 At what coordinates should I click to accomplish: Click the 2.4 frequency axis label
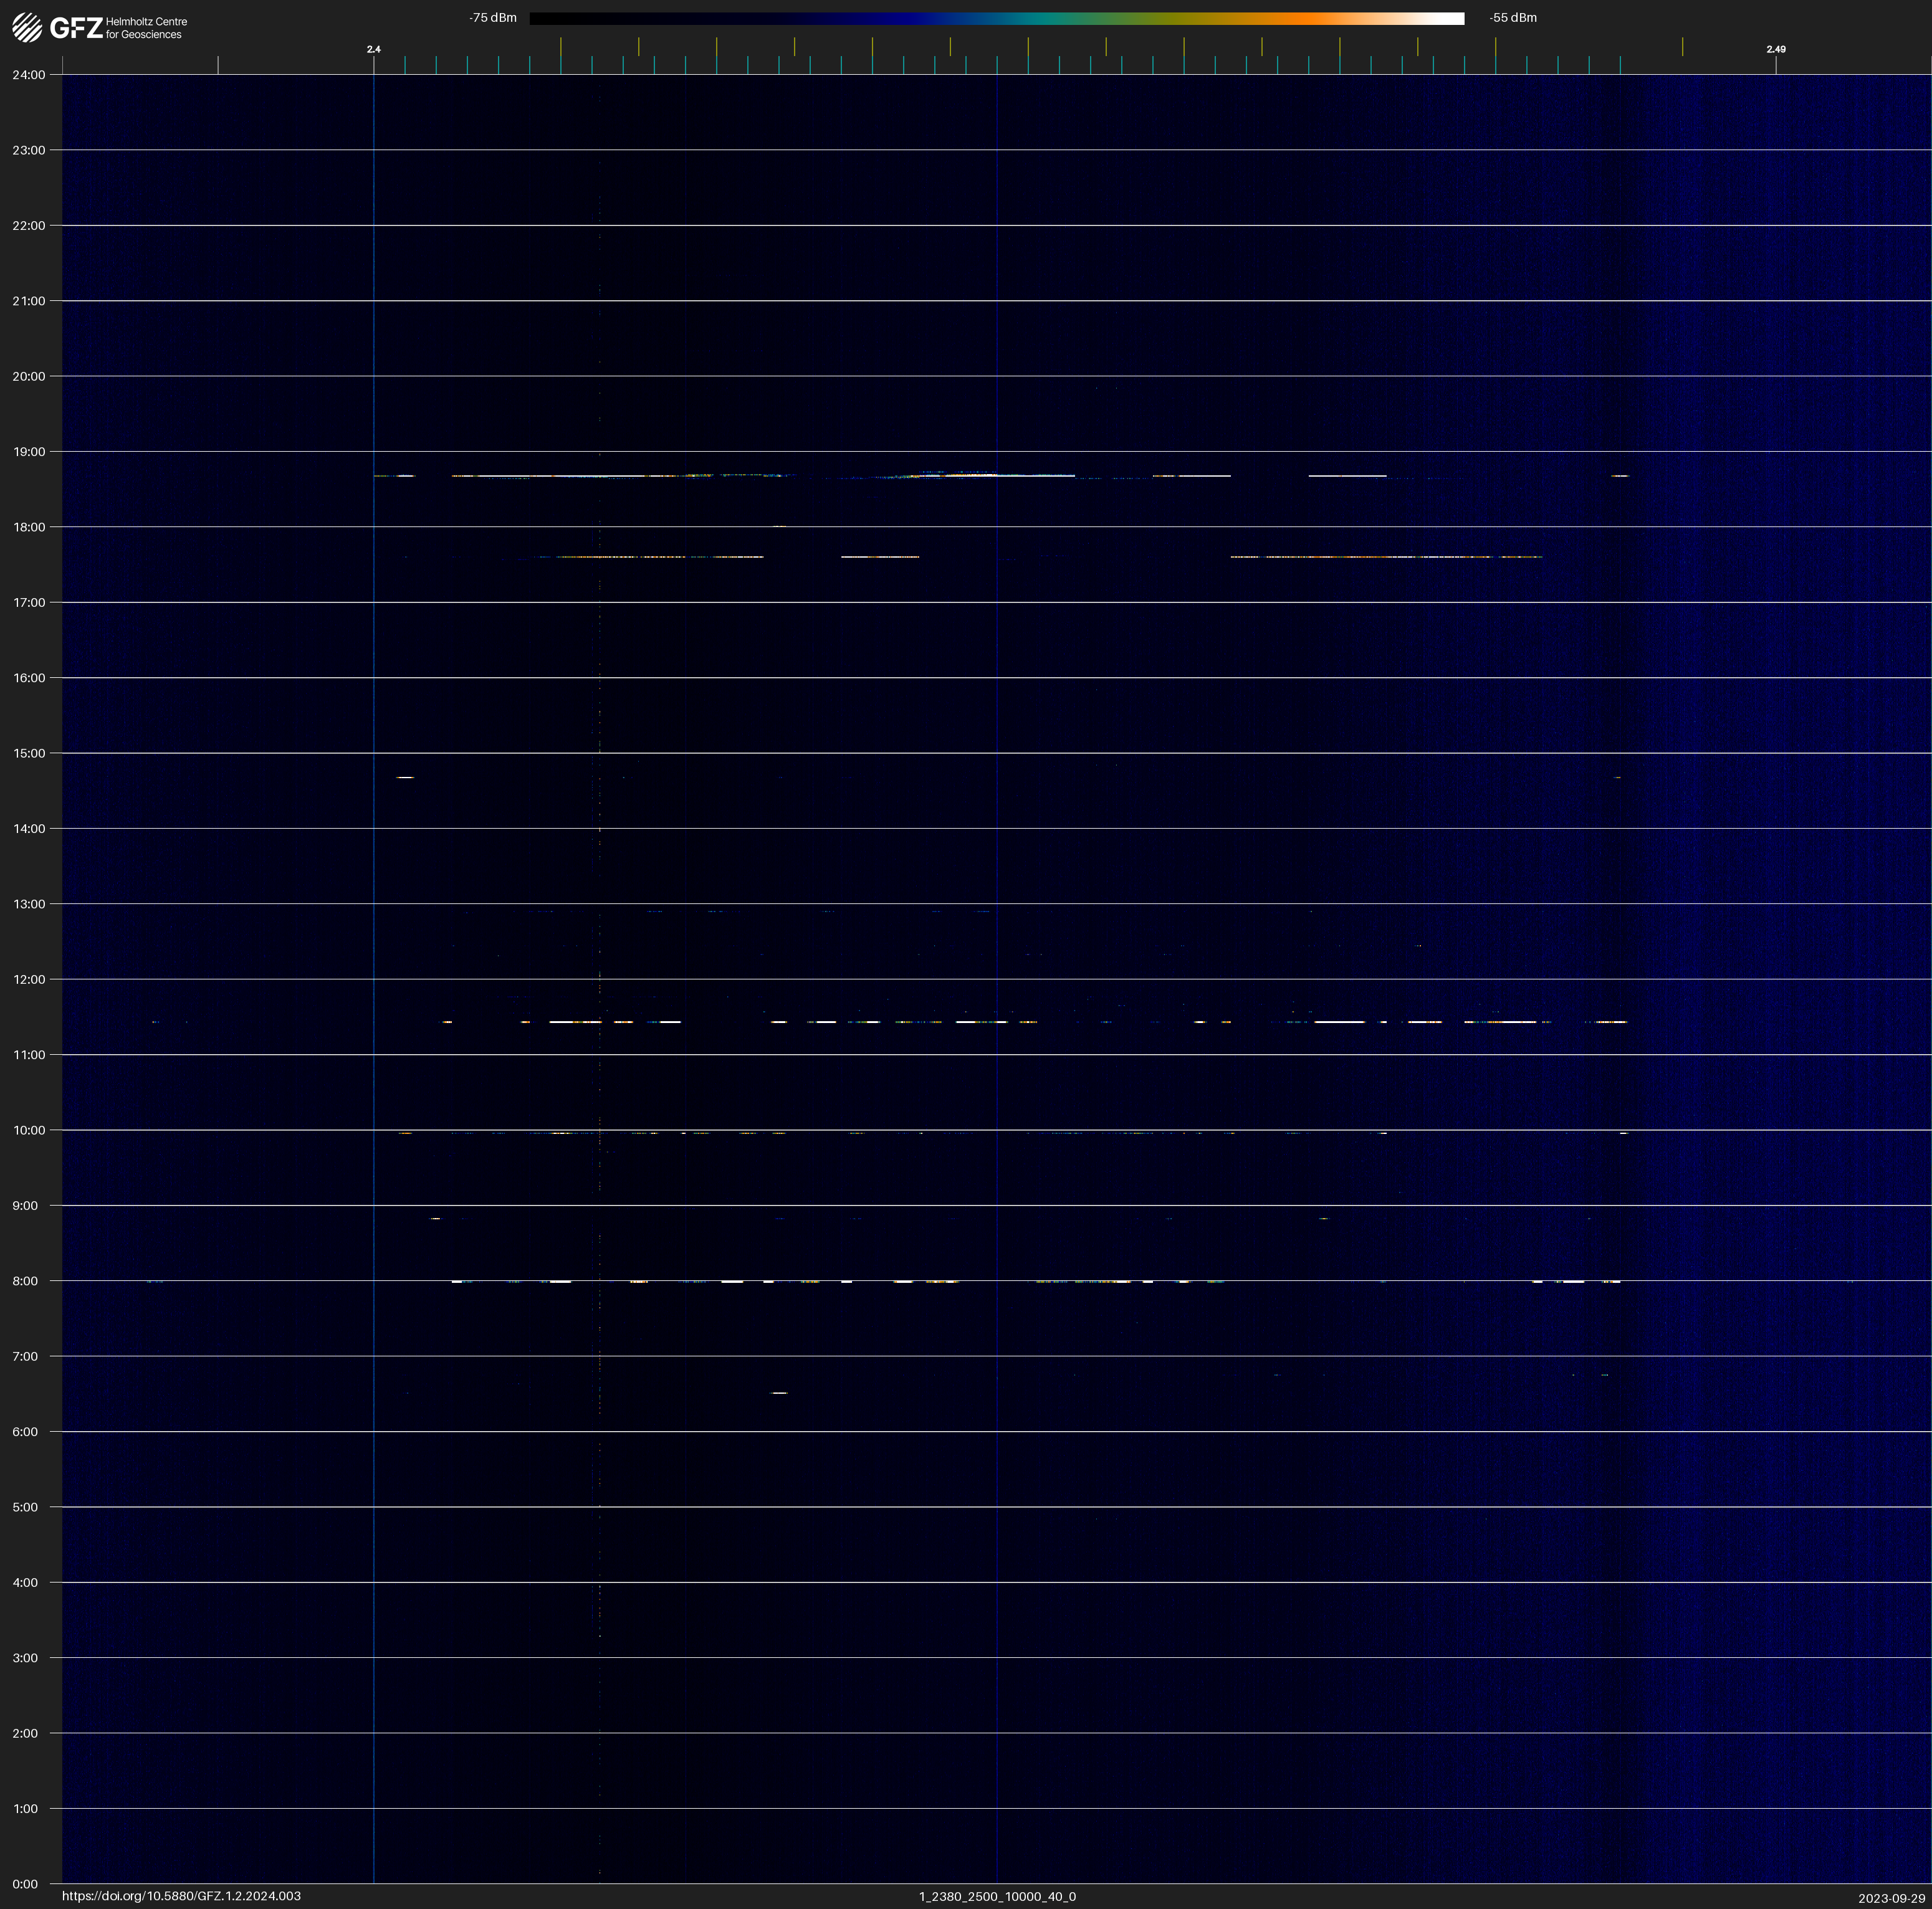[374, 49]
